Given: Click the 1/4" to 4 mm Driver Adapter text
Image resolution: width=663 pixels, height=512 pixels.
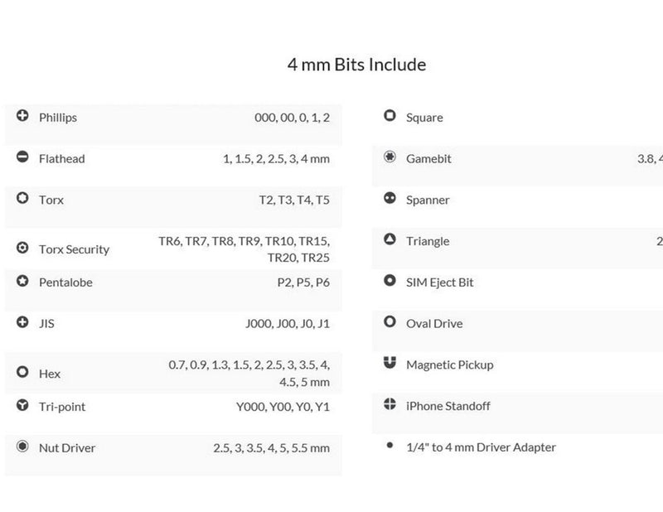Looking at the screenshot, I should 481,447.
